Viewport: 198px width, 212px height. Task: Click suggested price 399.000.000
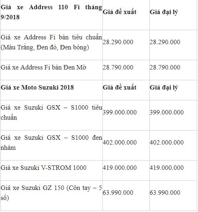click(120, 112)
